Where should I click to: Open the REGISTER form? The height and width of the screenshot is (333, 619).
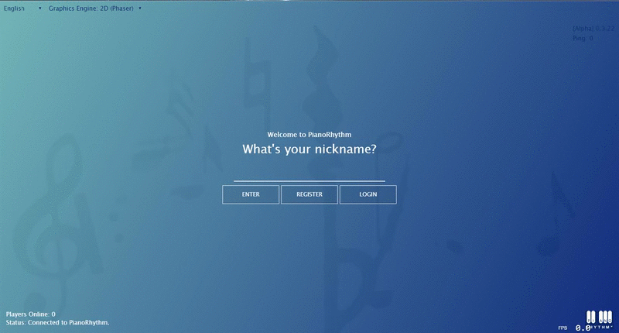pos(309,194)
